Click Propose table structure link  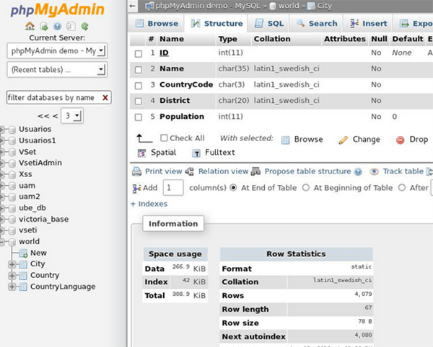tap(307, 171)
